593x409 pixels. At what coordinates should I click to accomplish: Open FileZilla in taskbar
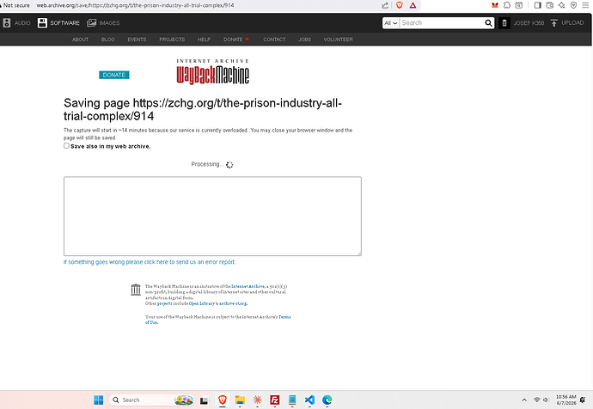point(274,400)
